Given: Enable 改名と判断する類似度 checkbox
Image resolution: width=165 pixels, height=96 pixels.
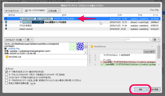Looking at the screenshot, I should click(6, 83).
